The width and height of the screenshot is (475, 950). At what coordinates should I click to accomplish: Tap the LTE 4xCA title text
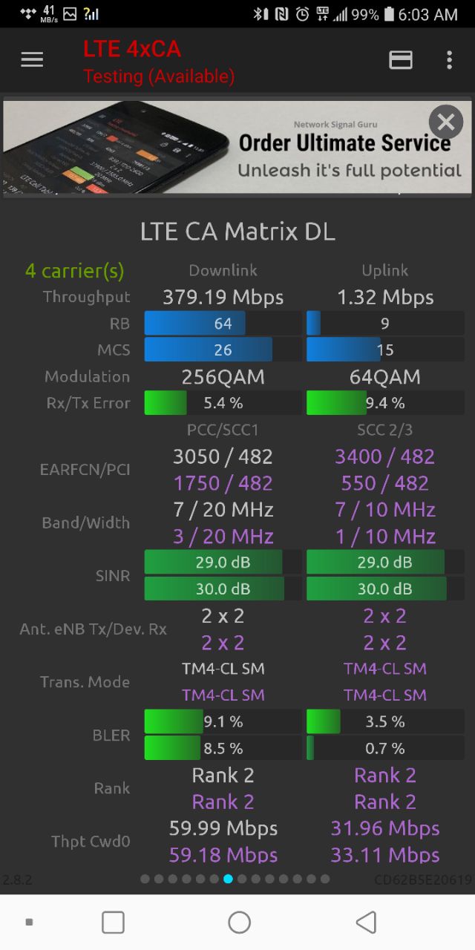pyautogui.click(x=132, y=49)
